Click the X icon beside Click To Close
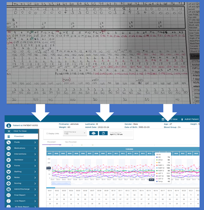Image resolution: width=204 pixels, height=210 pixels. tap(9, 131)
